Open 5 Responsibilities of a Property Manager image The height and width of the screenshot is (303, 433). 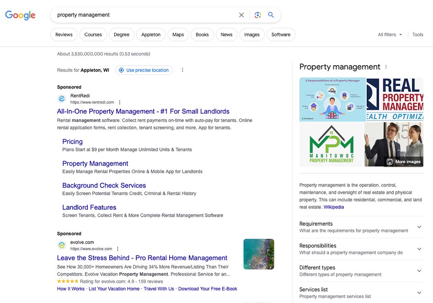(332, 99)
